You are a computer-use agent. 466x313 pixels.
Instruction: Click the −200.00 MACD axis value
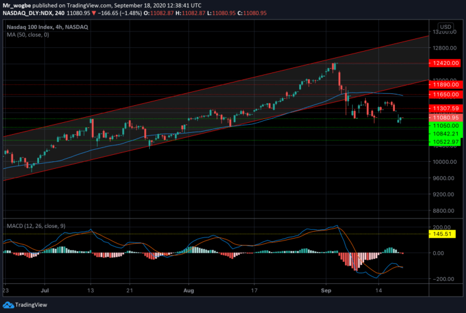click(x=443, y=279)
